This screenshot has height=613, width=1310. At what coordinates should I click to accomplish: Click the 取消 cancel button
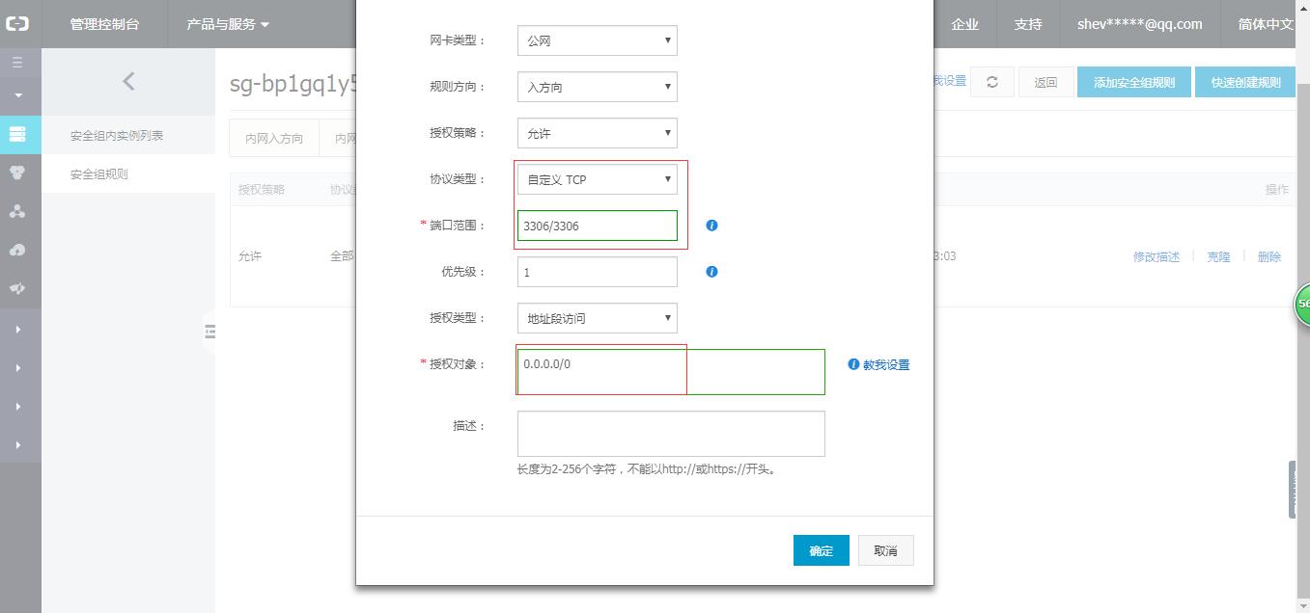(x=885, y=550)
